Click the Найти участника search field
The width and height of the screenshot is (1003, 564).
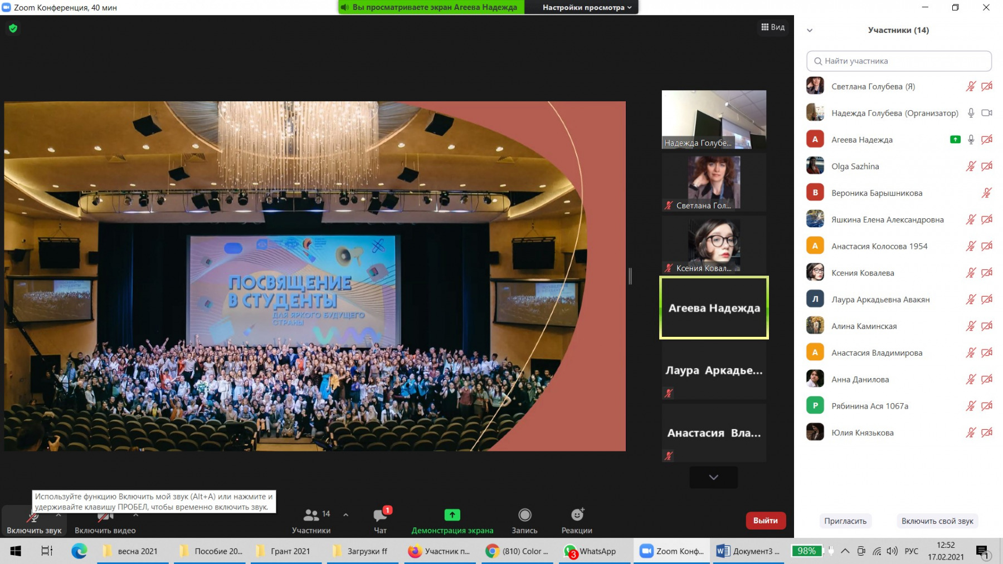pyautogui.click(x=898, y=61)
